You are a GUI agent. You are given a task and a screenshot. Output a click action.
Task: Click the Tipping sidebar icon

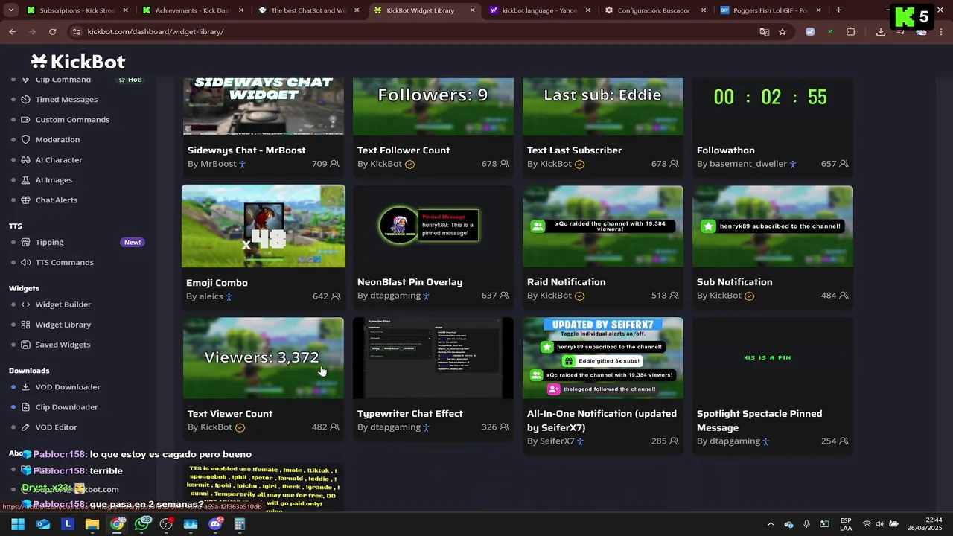pos(25,243)
